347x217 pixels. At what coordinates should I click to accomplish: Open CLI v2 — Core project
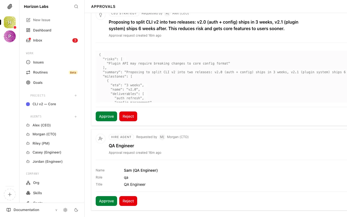coord(52,104)
